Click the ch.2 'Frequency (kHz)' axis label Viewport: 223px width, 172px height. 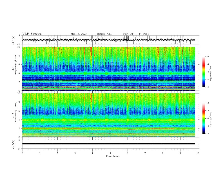pos(16,112)
